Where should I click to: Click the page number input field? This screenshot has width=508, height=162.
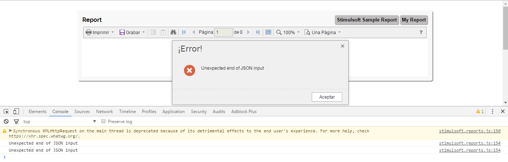tap(223, 32)
